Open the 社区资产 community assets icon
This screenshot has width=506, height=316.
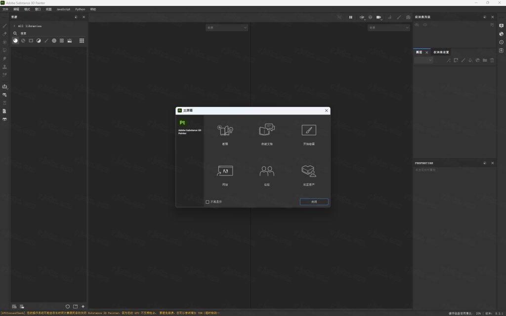[x=309, y=171]
